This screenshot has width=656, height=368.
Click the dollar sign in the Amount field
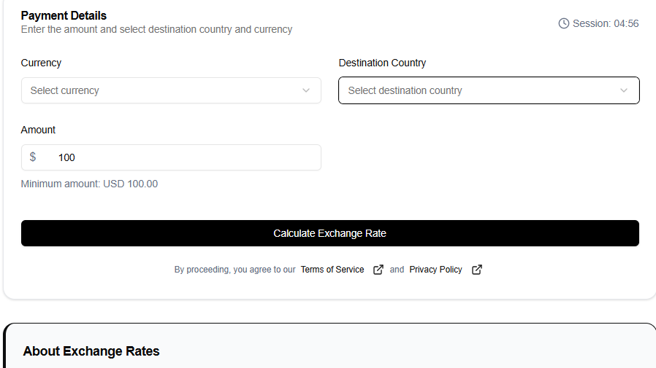point(33,157)
